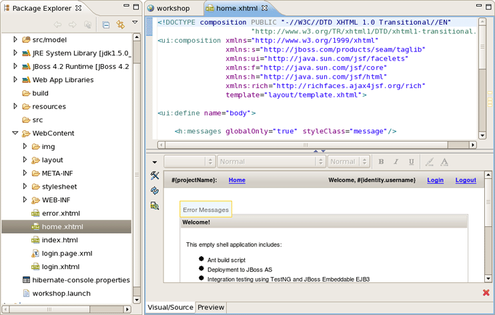
Task: Collapse the WebContent folder
Action: pyautogui.click(x=15, y=133)
